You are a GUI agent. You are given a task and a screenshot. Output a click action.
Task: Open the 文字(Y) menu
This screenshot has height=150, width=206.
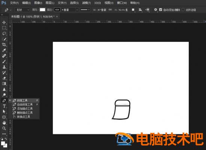[62, 3]
